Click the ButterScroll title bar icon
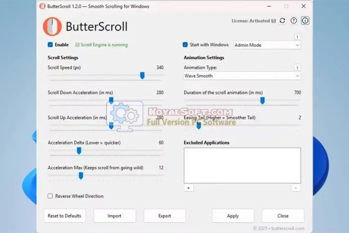This screenshot has width=349, height=233. coord(42,6)
